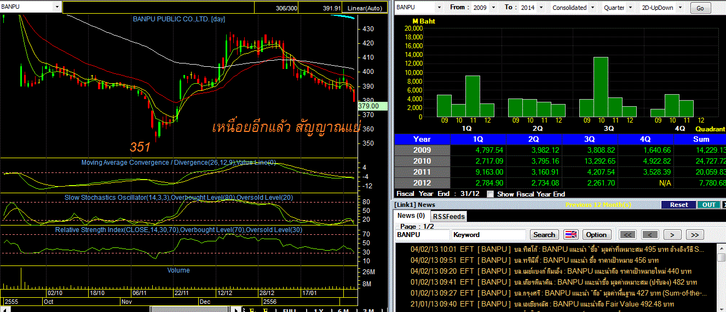Select the 2010 year row
726x312 pixels.
tap(422, 161)
